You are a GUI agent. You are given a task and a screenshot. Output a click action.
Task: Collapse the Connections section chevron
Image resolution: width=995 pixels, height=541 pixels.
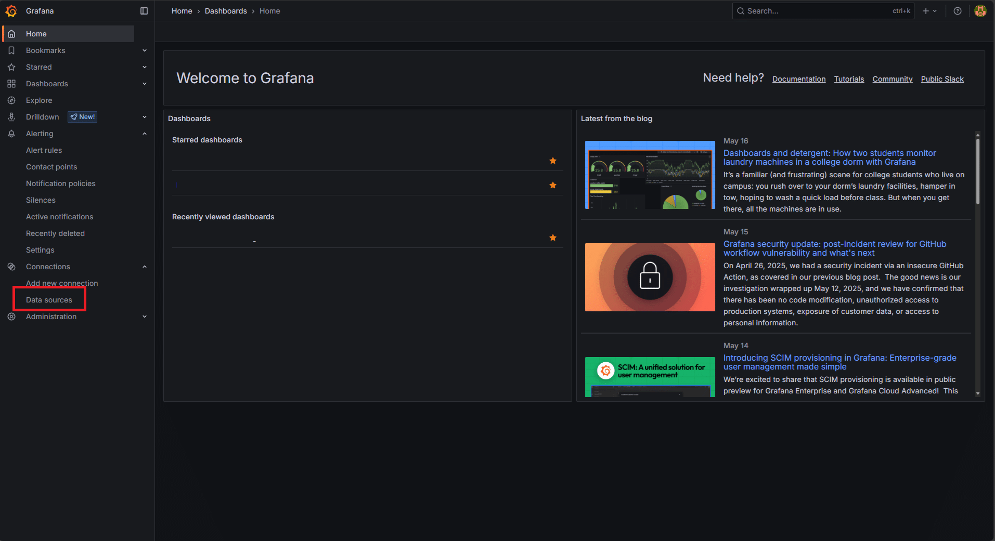pos(145,267)
